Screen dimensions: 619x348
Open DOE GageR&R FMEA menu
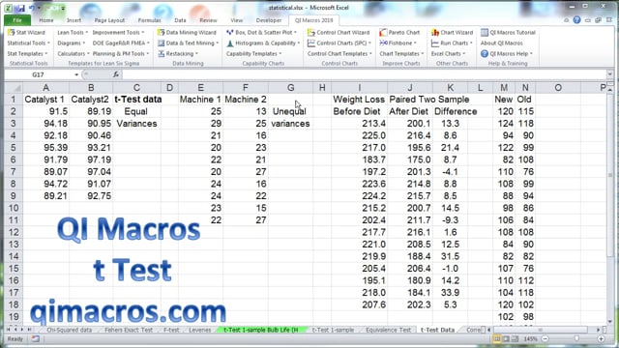pos(121,43)
